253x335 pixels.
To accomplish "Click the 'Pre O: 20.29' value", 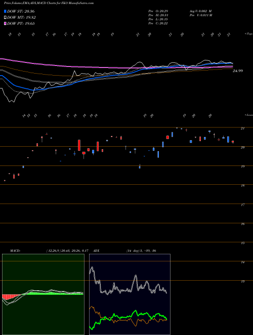I will tap(158, 11).
